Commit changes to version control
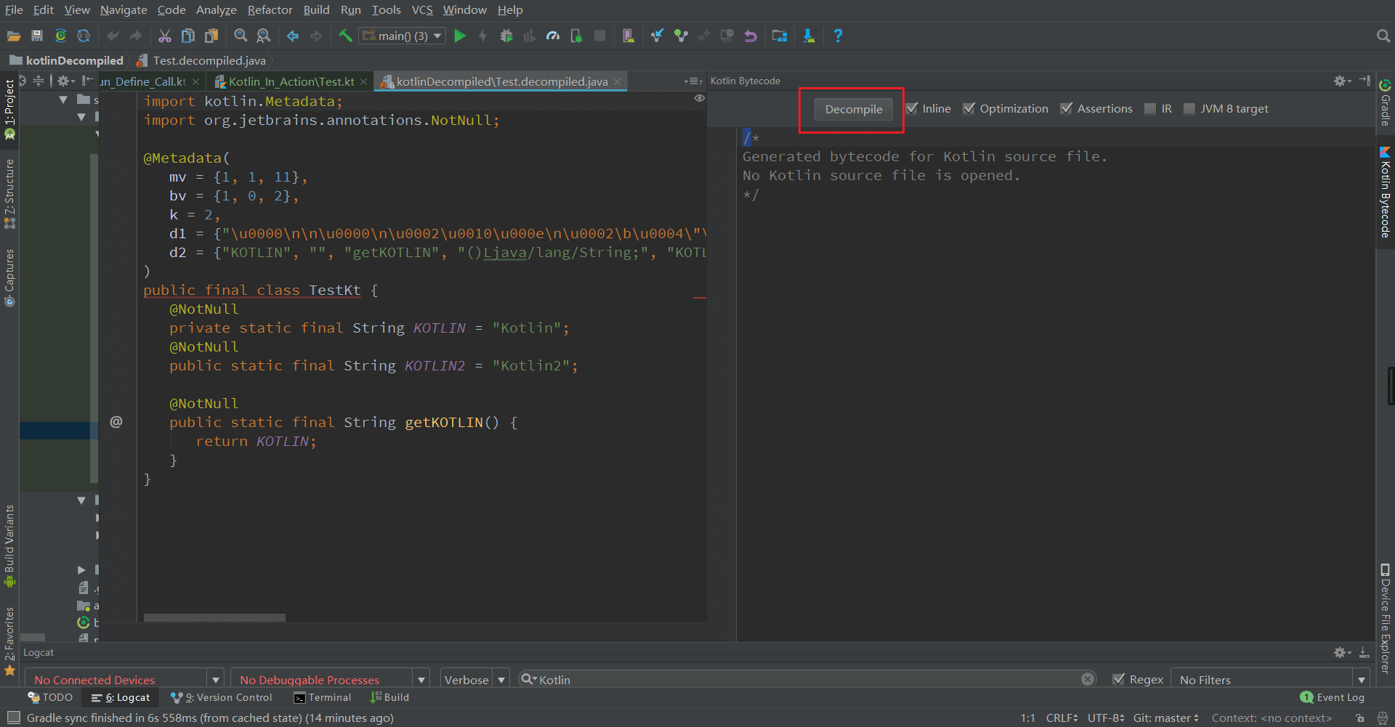This screenshot has height=727, width=1395. coord(682,36)
